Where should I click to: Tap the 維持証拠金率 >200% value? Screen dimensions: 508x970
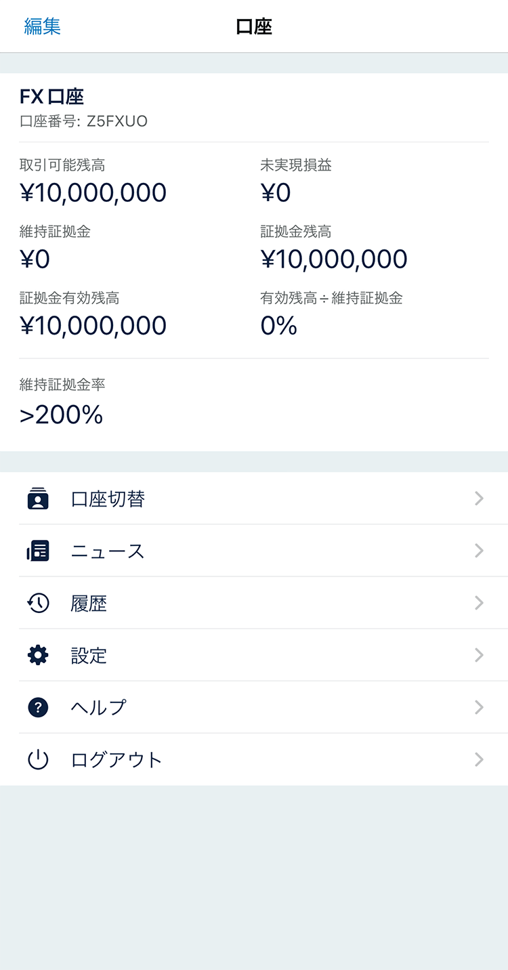(x=62, y=415)
